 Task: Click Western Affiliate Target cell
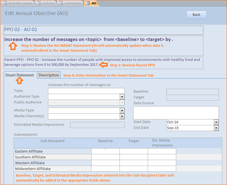[x=134, y=163]
